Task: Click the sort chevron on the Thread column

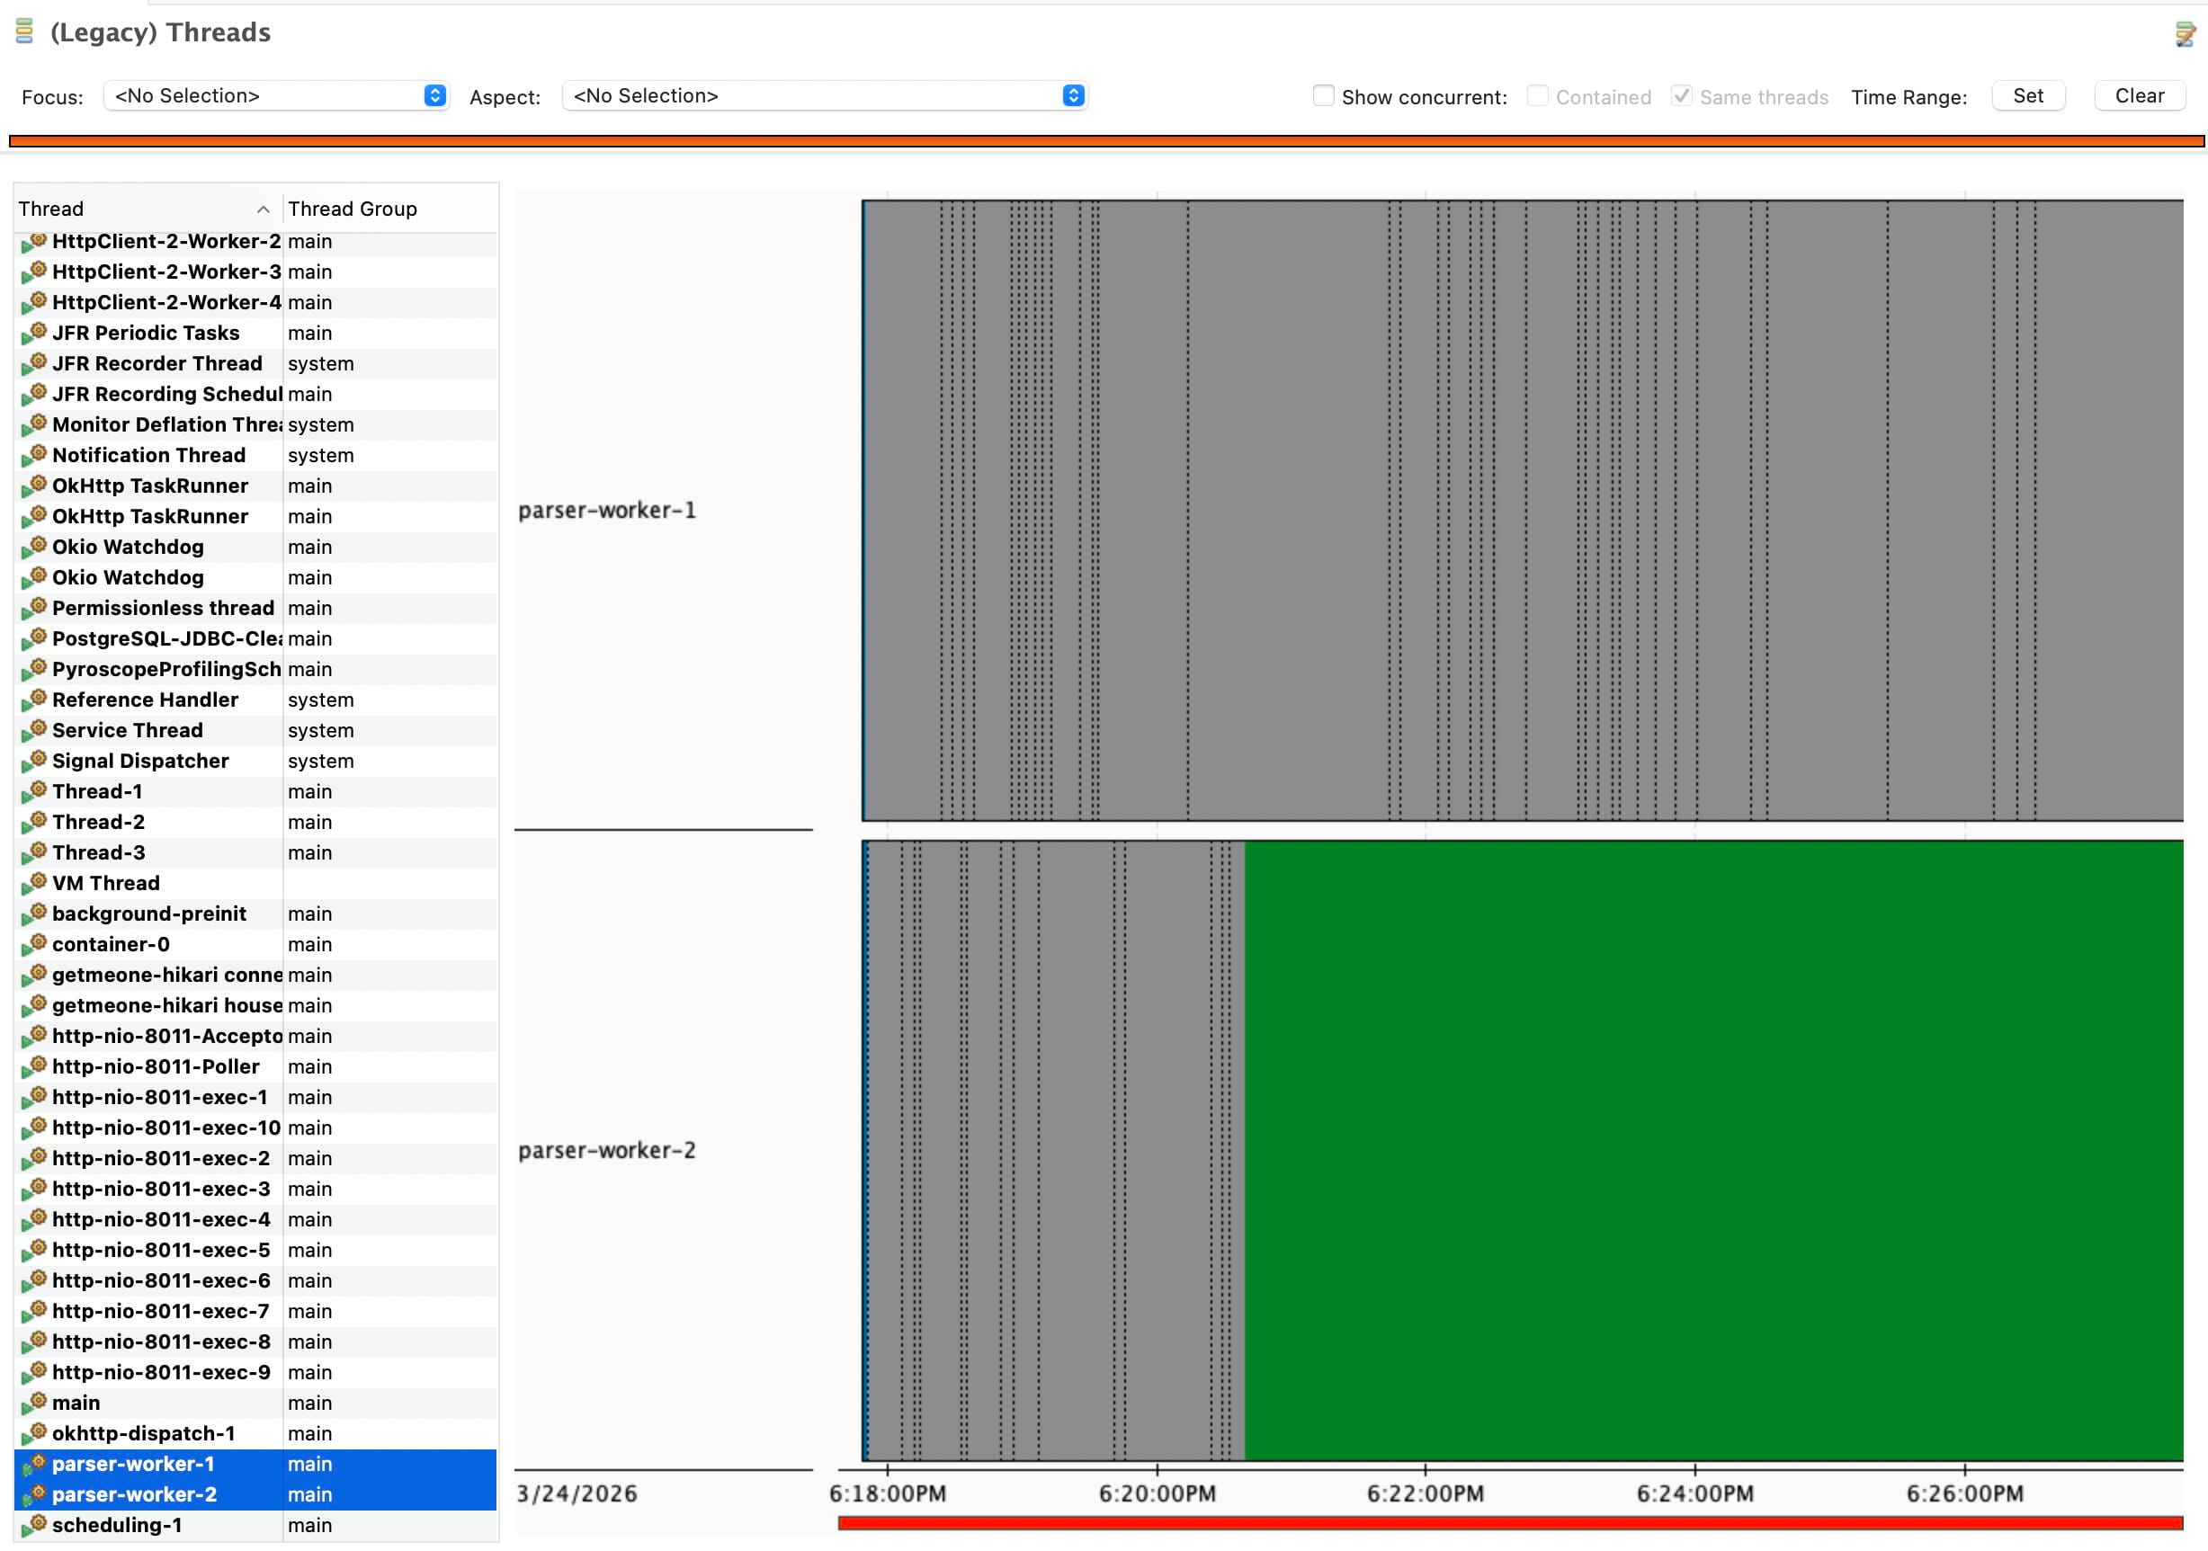Action: pyautogui.click(x=264, y=209)
